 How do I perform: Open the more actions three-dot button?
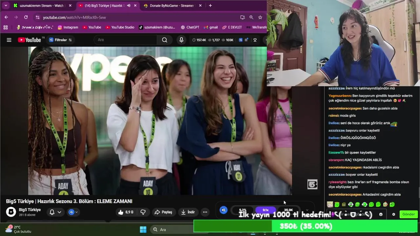(205, 212)
